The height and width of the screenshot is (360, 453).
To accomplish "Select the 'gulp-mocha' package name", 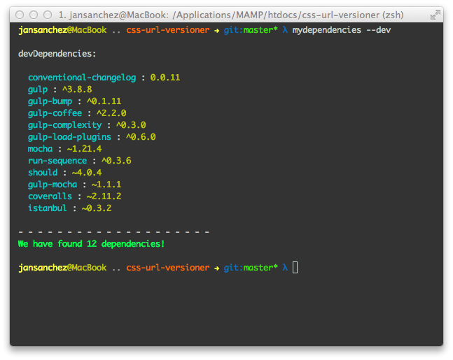I will coord(53,185).
